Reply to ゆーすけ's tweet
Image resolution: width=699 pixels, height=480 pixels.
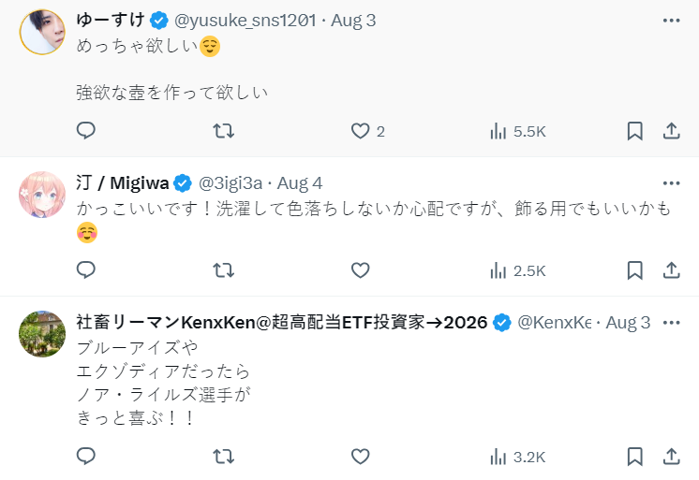tap(86, 131)
